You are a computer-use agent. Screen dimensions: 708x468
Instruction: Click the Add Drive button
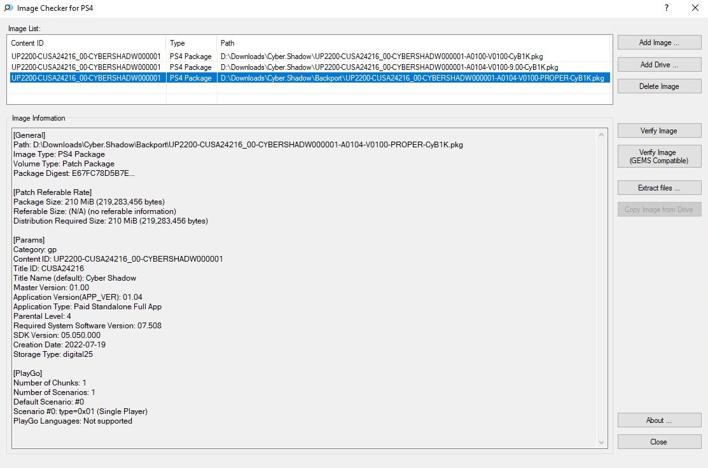point(659,65)
